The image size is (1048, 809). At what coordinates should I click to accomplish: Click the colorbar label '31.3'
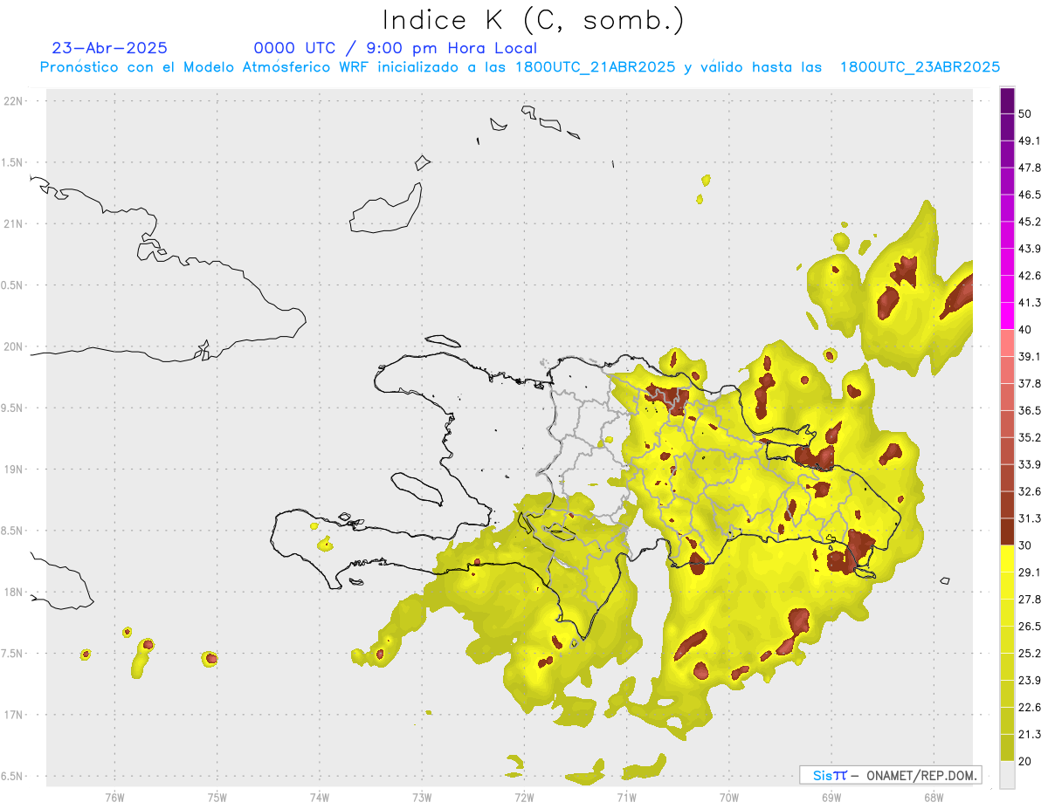pyautogui.click(x=1029, y=518)
